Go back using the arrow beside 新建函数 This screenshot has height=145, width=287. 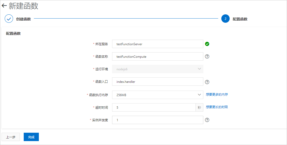pos(4,6)
